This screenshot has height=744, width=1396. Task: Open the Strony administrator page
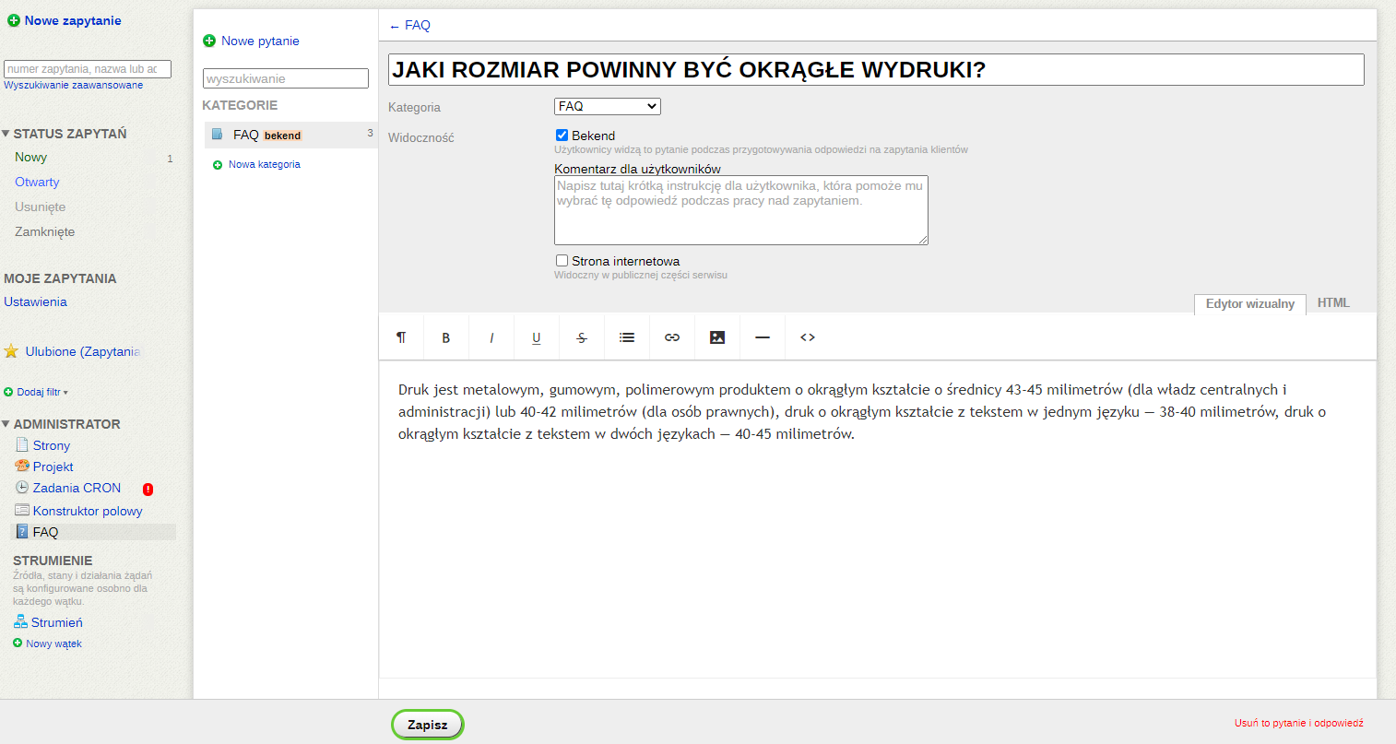click(x=52, y=445)
